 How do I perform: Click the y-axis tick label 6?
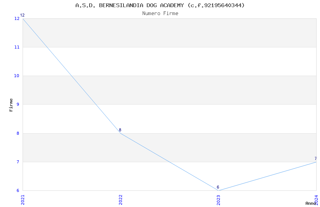(x=18, y=190)
